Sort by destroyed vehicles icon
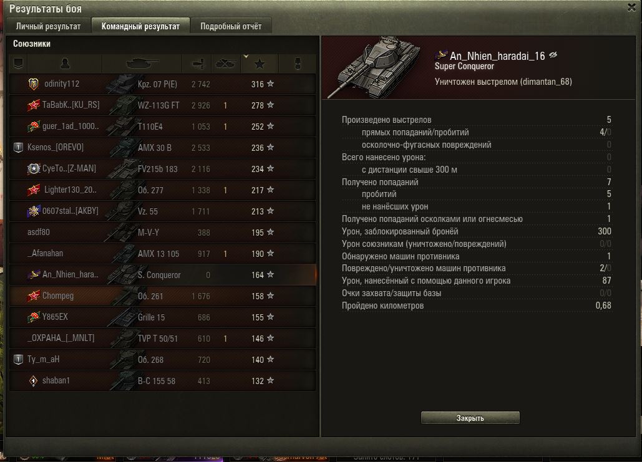This screenshot has height=462, width=642. coord(226,64)
